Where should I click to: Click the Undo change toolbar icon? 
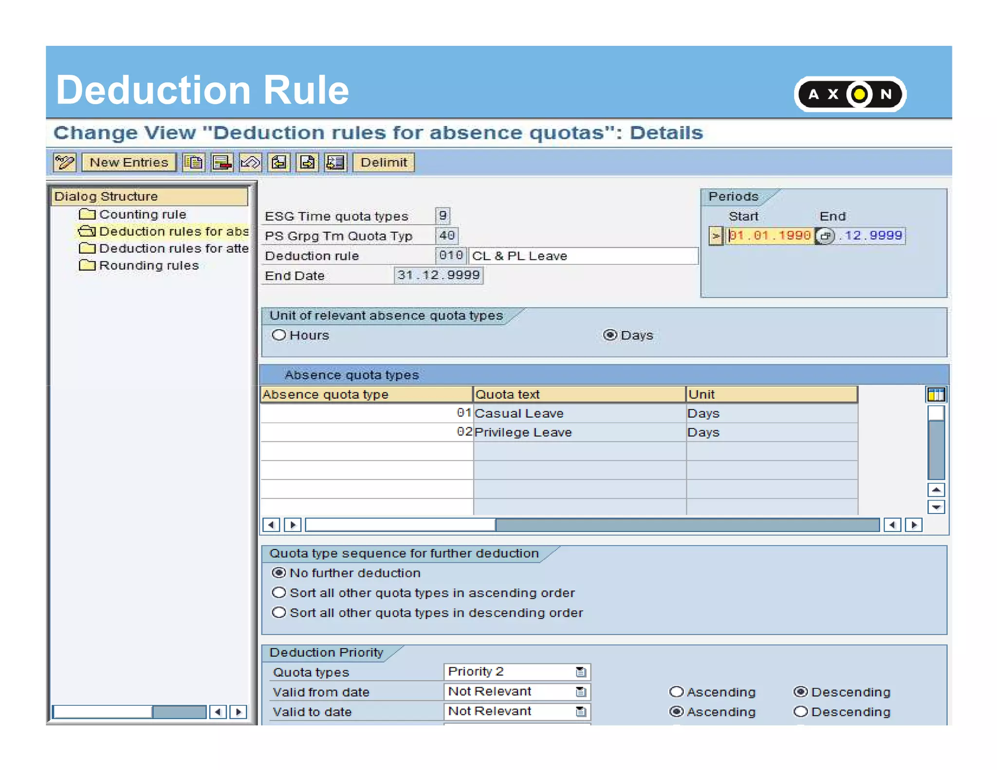pos(250,162)
